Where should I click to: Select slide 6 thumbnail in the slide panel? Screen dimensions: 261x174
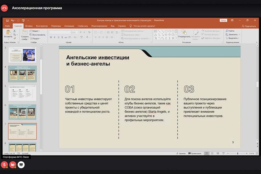[22, 112]
